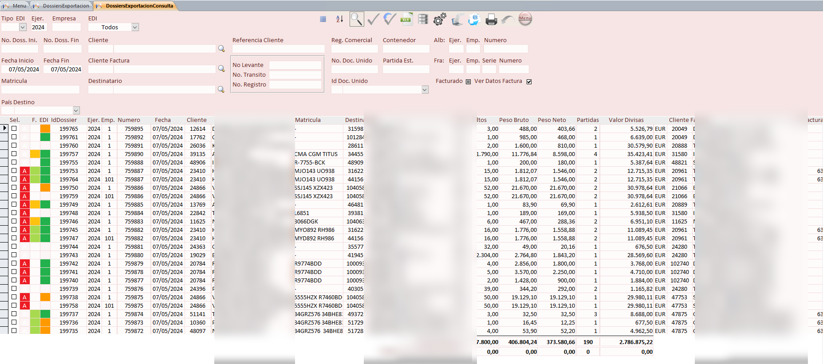Screen dimensions: 823x364
Task: Click the gray checkmark icon
Action: [373, 19]
